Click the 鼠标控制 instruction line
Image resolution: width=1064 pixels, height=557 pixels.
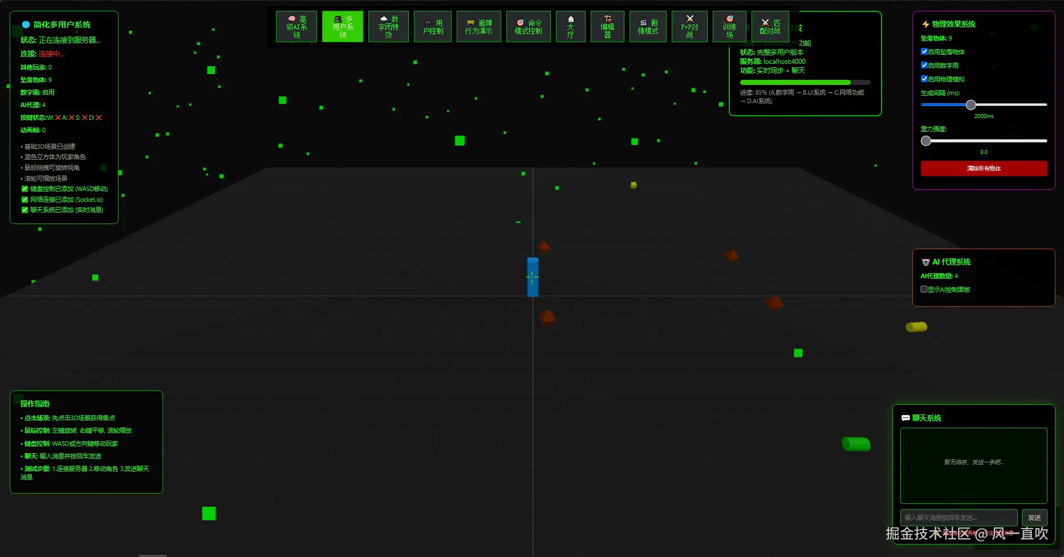coord(76,430)
